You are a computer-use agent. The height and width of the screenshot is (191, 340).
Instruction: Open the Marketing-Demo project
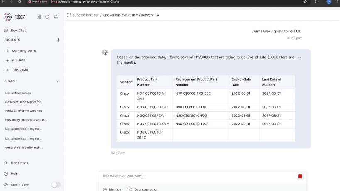click(x=24, y=51)
